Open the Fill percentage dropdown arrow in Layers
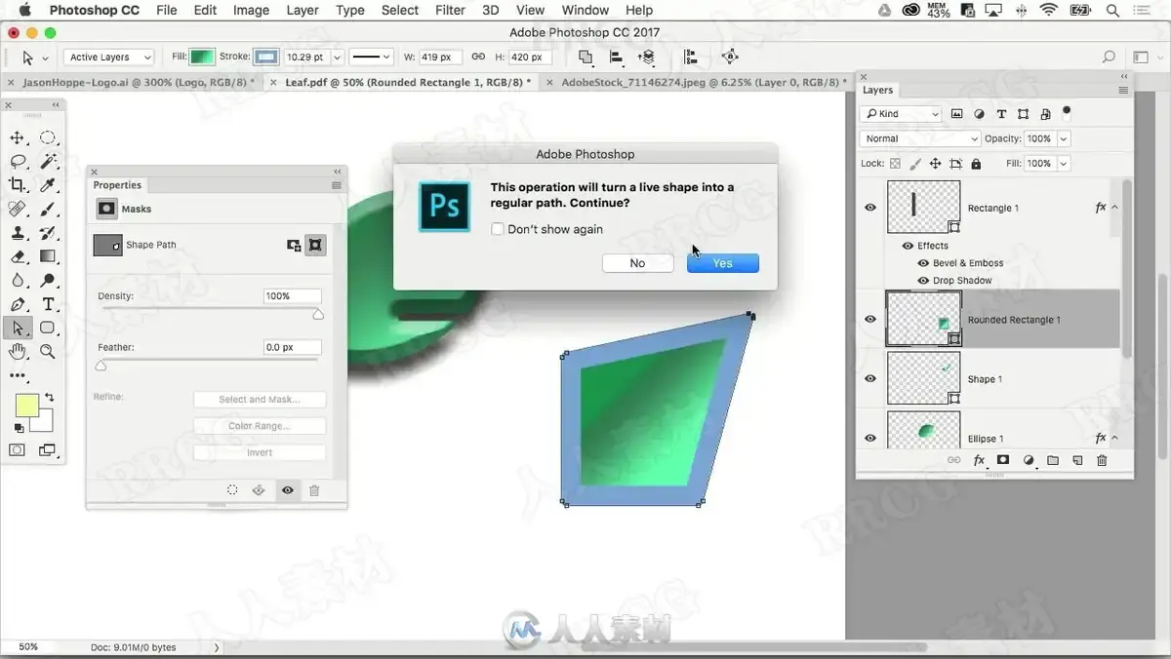Screen dimensions: 1171x659 click(1064, 164)
